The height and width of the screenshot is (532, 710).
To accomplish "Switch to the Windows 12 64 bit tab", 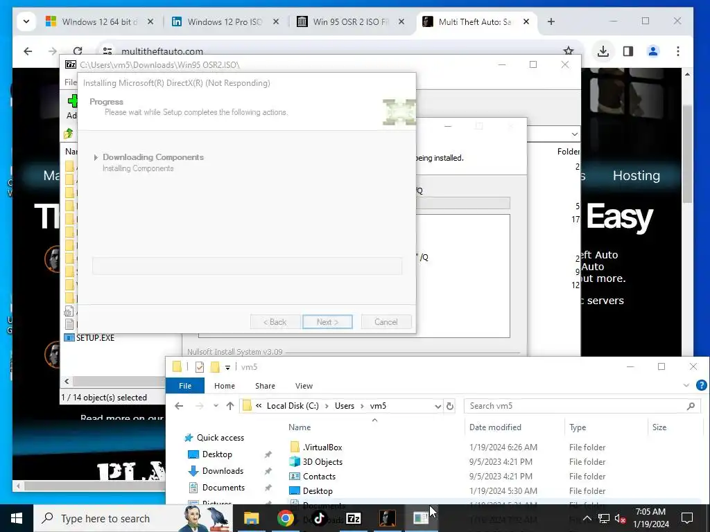I will coord(100,21).
